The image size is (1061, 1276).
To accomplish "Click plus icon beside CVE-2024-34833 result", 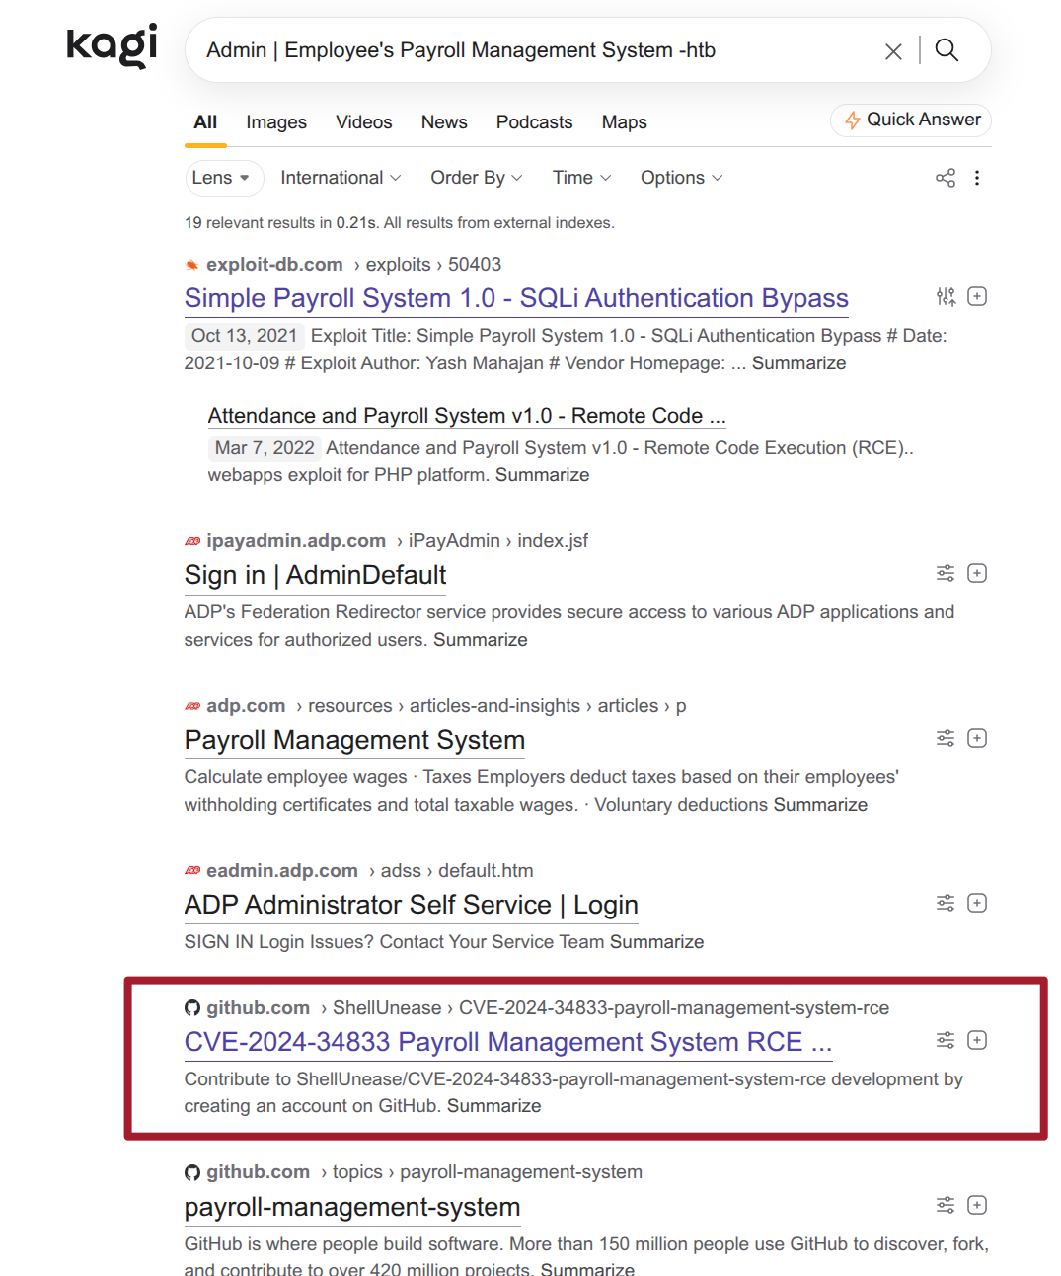I will pyautogui.click(x=977, y=1040).
